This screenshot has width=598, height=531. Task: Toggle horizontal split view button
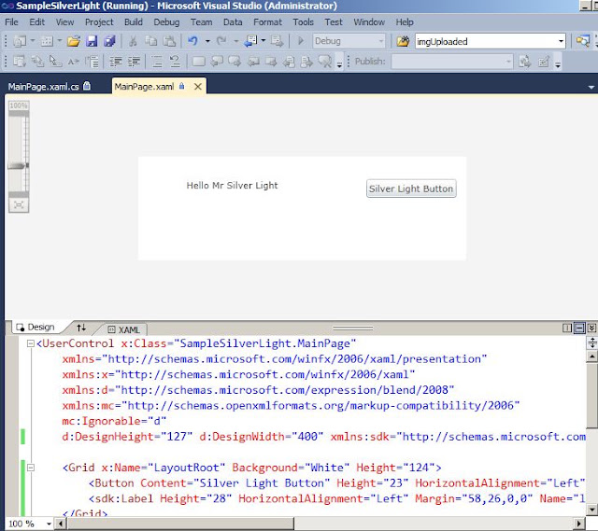[x=579, y=328]
